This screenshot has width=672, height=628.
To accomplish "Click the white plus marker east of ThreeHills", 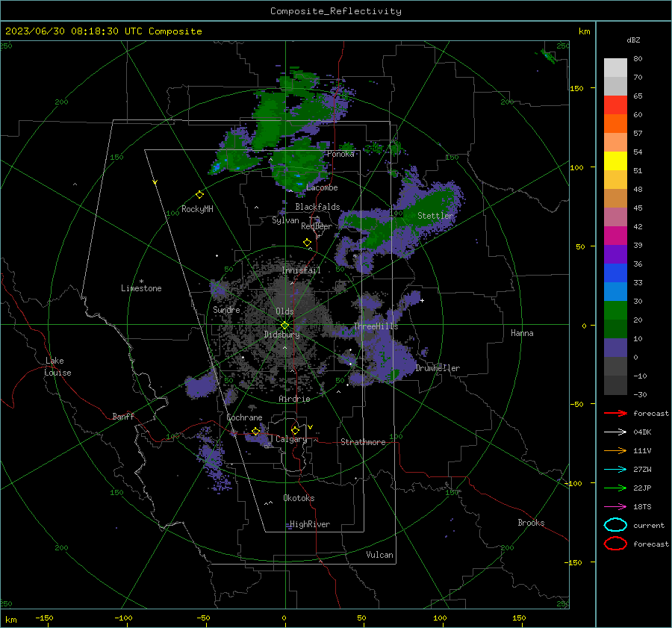I will point(422,300).
